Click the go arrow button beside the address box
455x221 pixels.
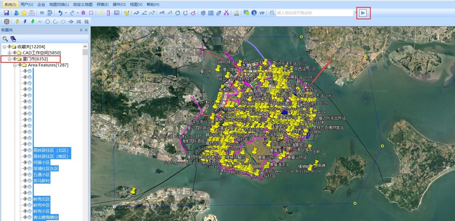[x=363, y=13]
